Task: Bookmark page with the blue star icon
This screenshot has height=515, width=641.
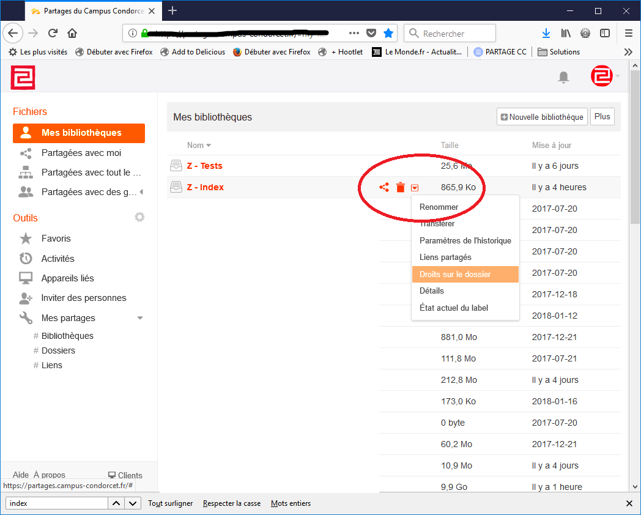Action: (x=388, y=33)
